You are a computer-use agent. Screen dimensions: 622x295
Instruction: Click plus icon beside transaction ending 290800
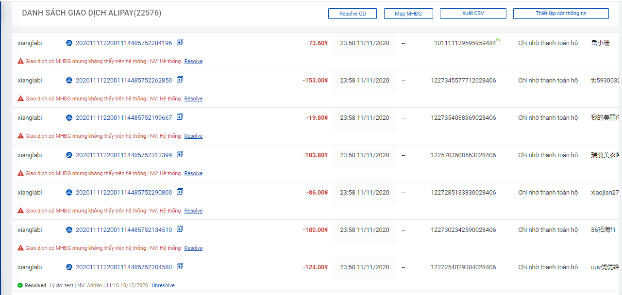180,192
